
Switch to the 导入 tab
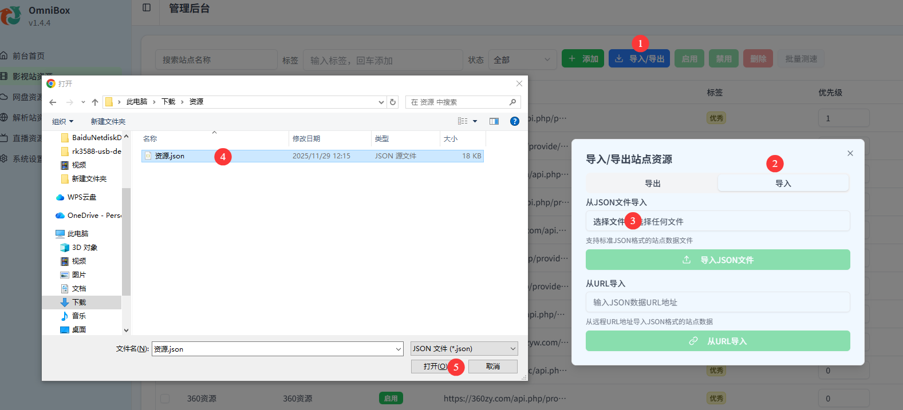pyautogui.click(x=783, y=184)
